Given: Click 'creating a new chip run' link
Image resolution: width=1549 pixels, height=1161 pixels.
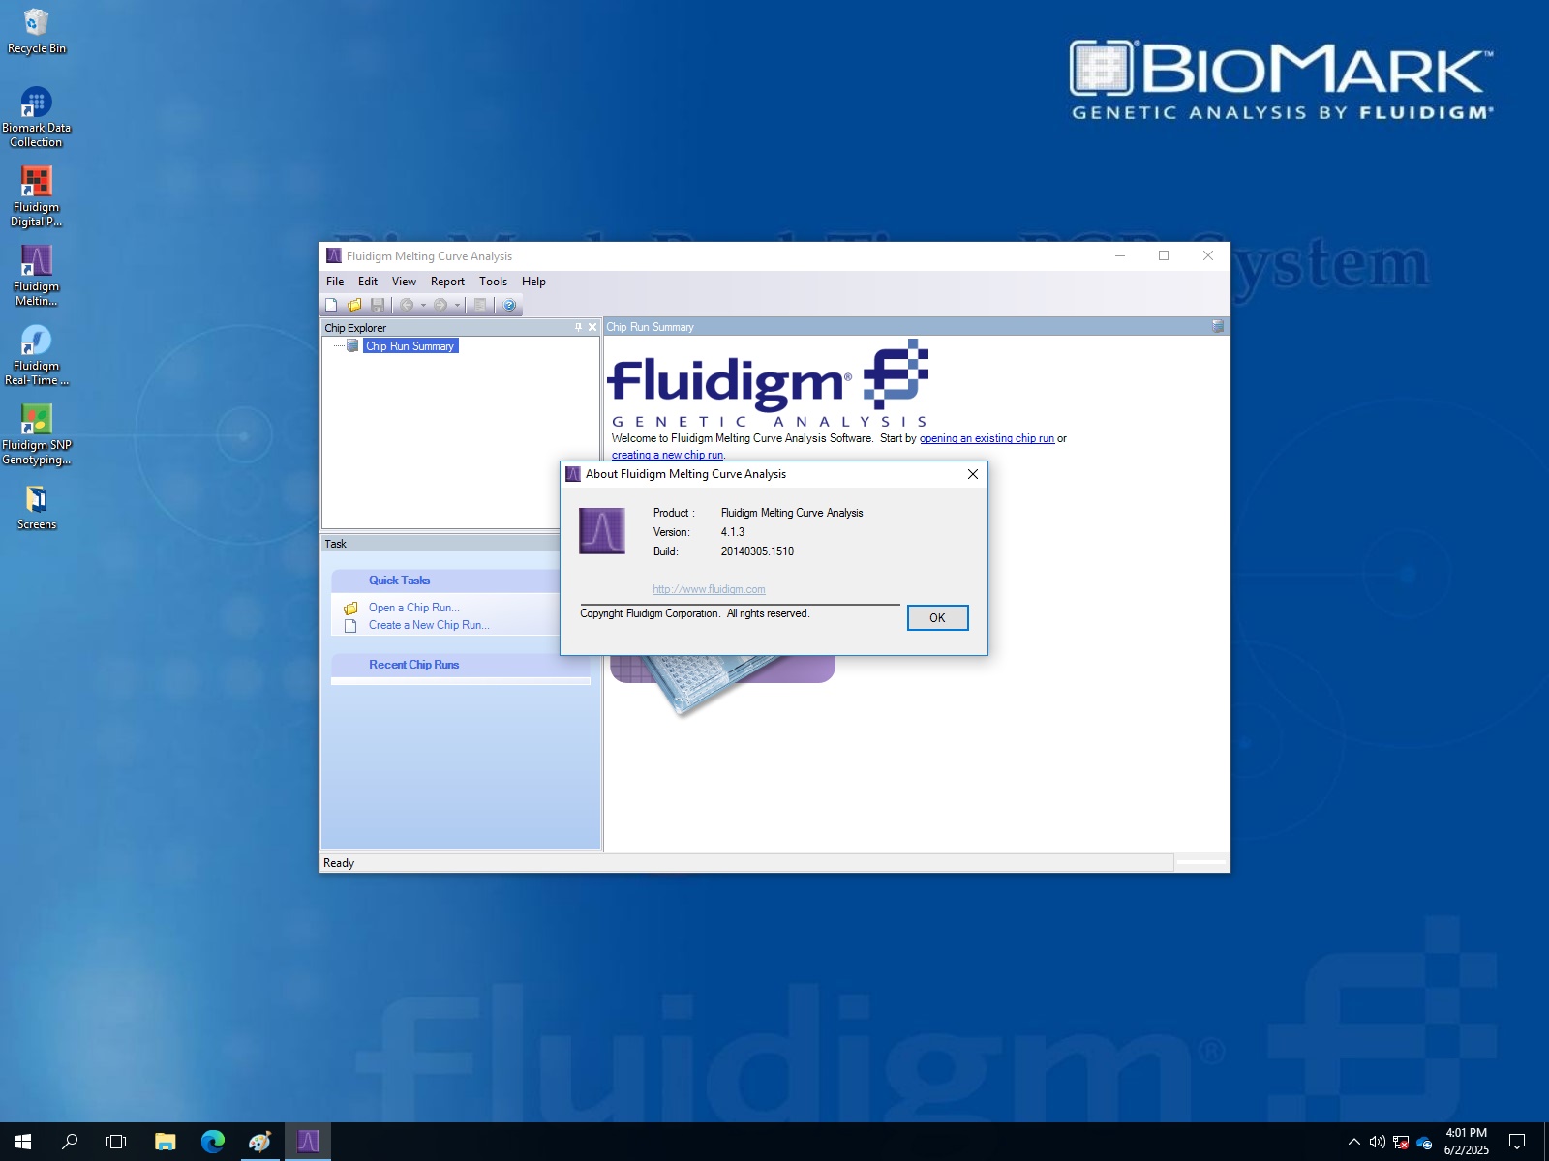Looking at the screenshot, I should pyautogui.click(x=667, y=455).
